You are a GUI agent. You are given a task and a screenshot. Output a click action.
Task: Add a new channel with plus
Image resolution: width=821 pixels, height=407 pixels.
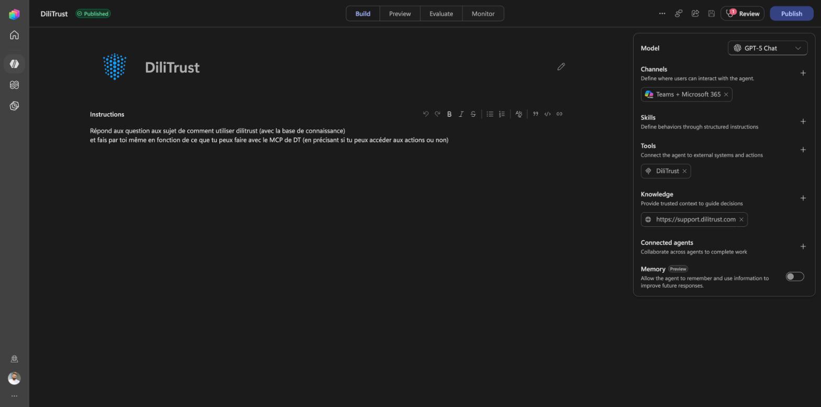coord(803,73)
